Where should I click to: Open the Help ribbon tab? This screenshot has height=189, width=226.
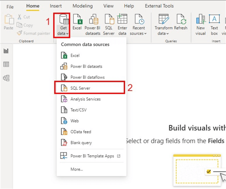click(x=129, y=6)
